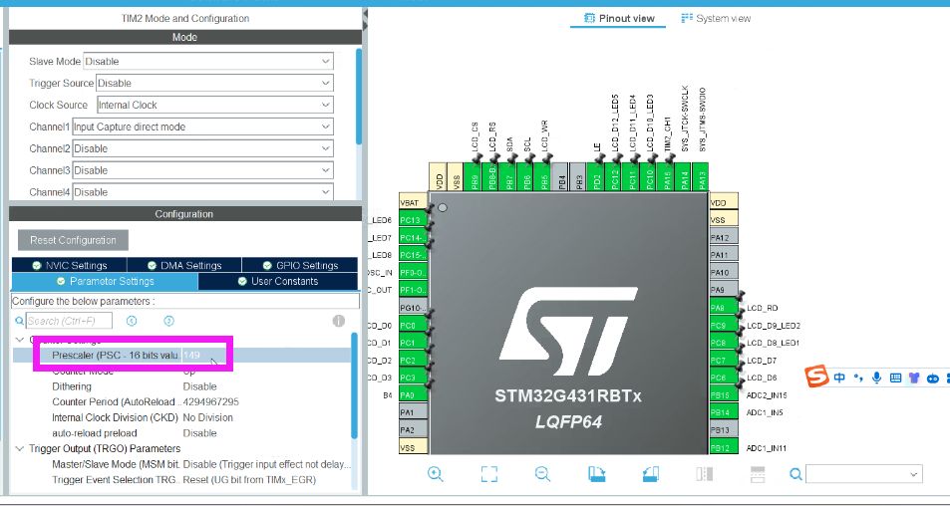Rotate the chip view clockwise
Screen dimensions: 950x506
coord(596,474)
